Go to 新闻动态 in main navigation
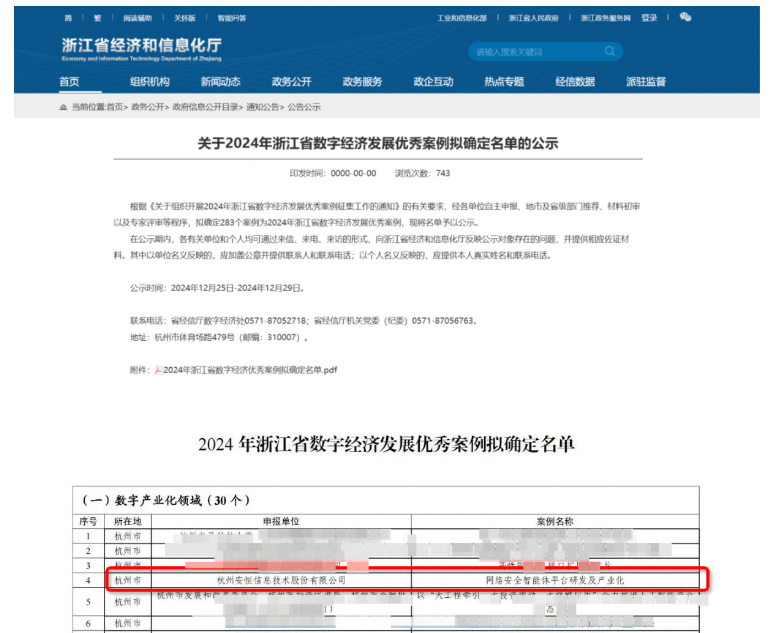Image resolution: width=779 pixels, height=633 pixels. click(x=220, y=82)
